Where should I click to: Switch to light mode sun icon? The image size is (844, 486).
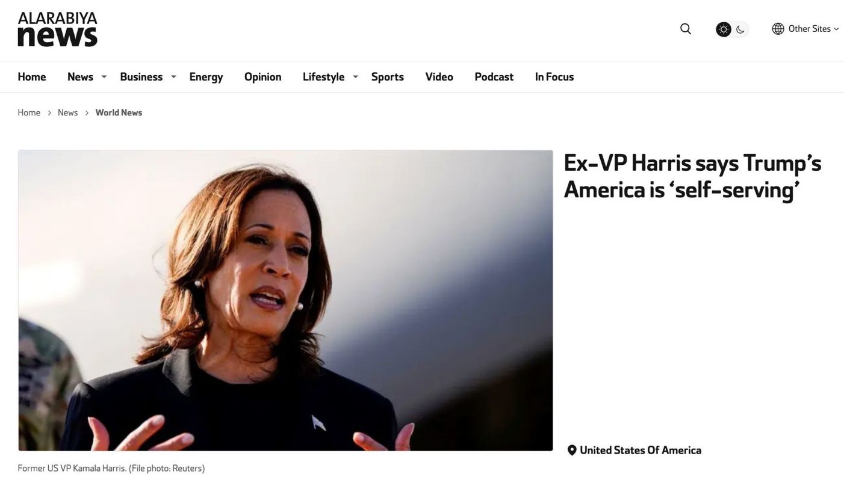click(x=723, y=29)
